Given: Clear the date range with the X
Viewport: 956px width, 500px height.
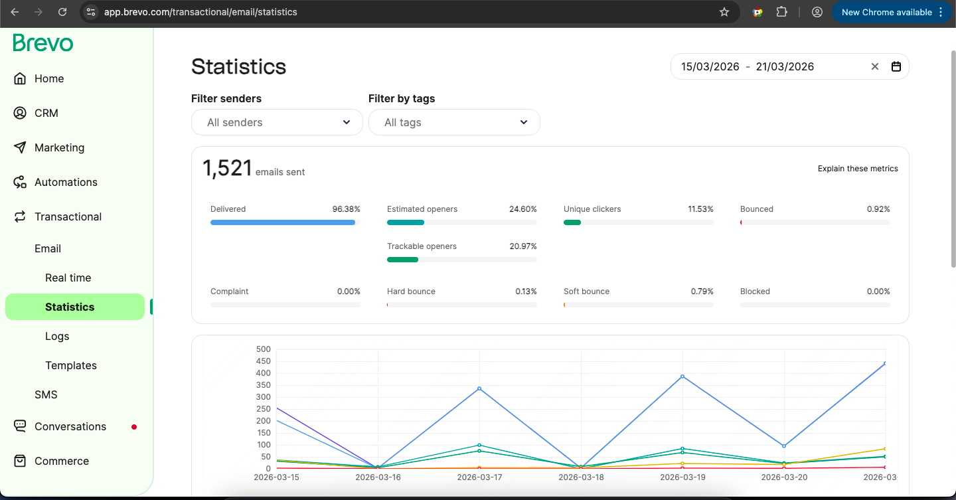Looking at the screenshot, I should point(874,66).
